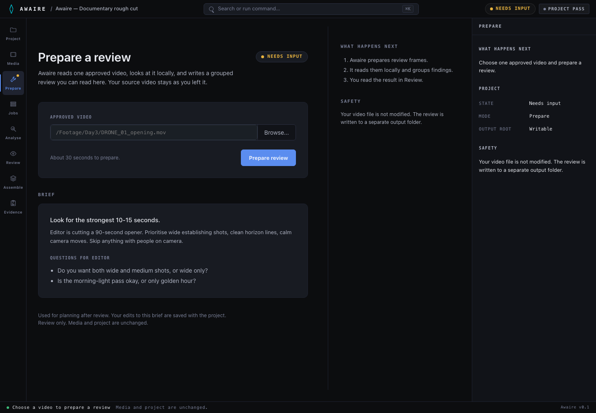Screen dimensions: 596x413
Task: Click middle column 'SAFETY' heading
Action: [x=351, y=102]
